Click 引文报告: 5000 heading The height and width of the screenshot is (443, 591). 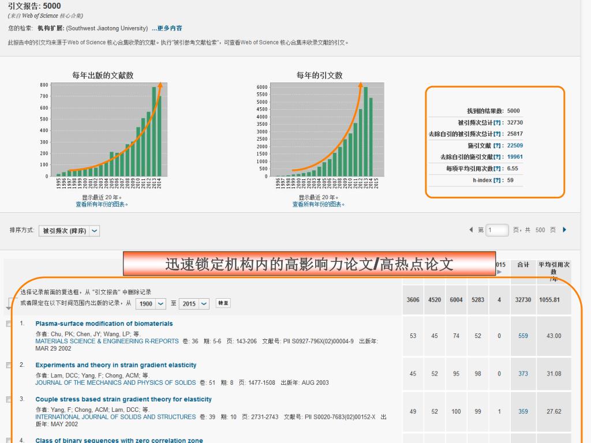click(34, 6)
